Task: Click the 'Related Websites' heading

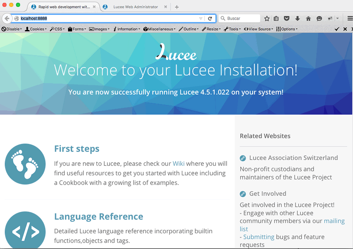Action: point(265,136)
